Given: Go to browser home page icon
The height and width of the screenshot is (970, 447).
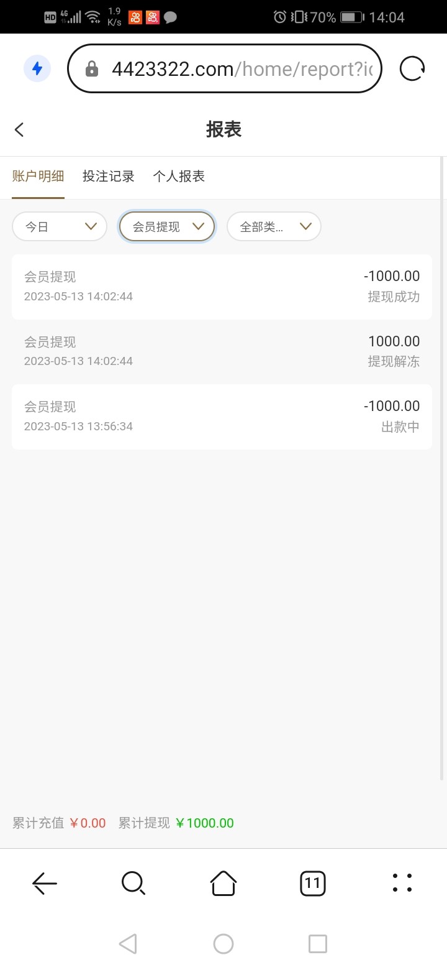Looking at the screenshot, I should (223, 882).
